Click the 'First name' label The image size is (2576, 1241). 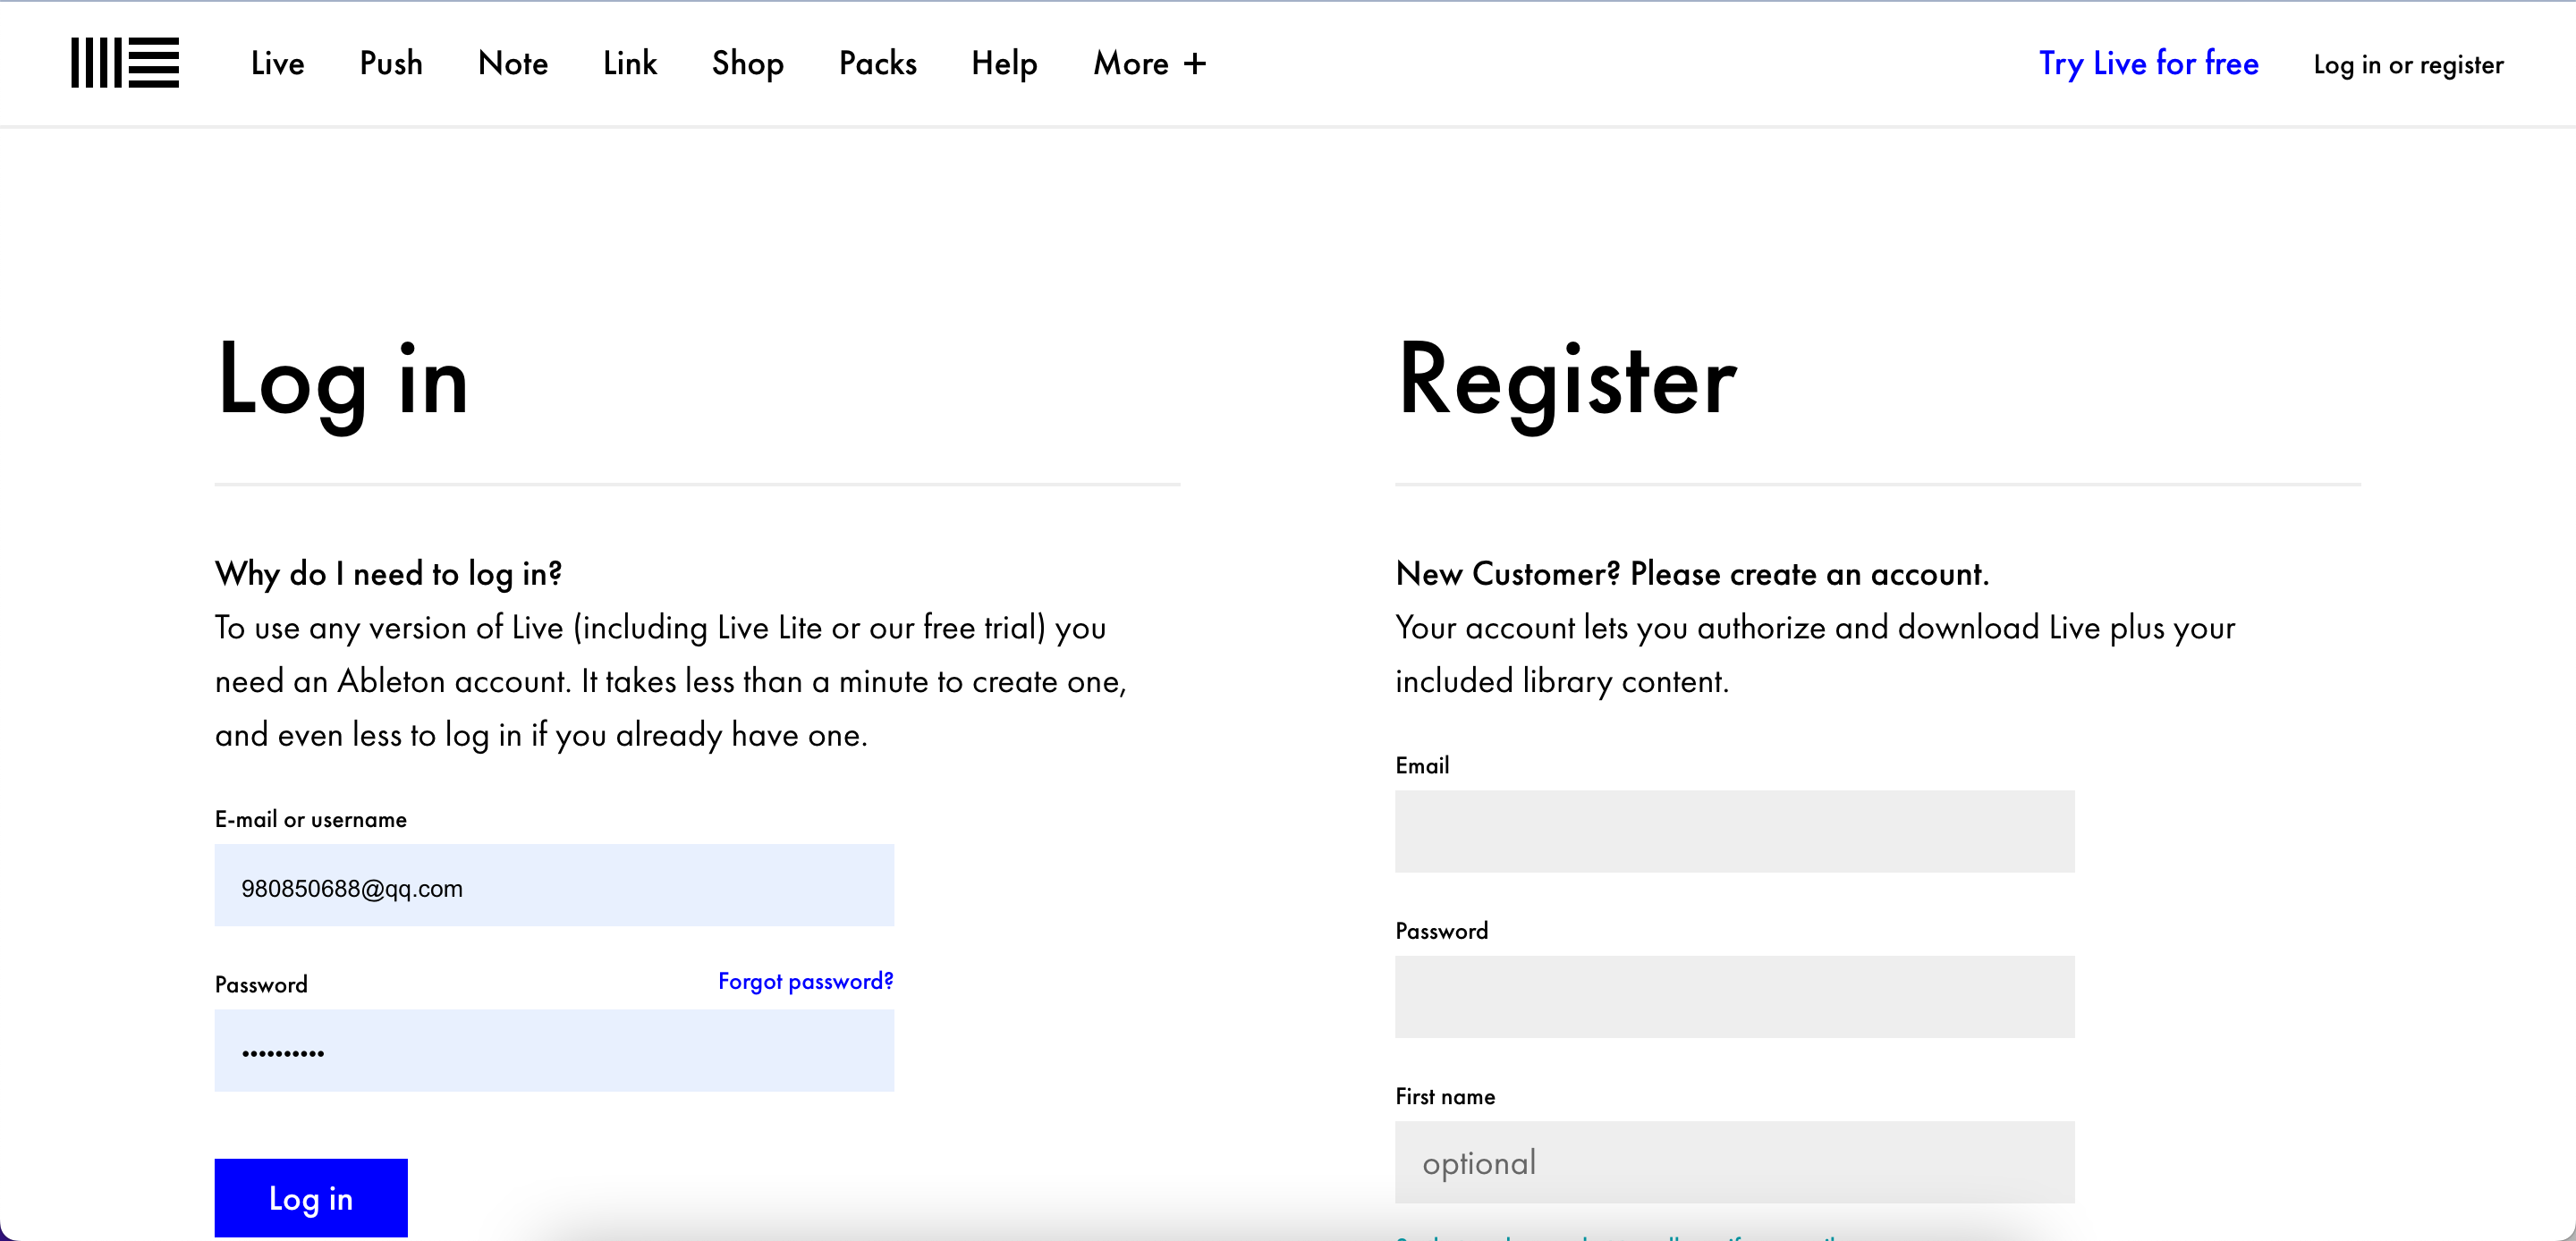(1445, 1096)
